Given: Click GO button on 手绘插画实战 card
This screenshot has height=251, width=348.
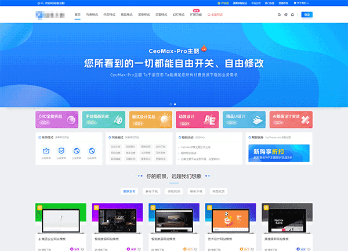Looking at the screenshot, I should [x=91, y=123].
